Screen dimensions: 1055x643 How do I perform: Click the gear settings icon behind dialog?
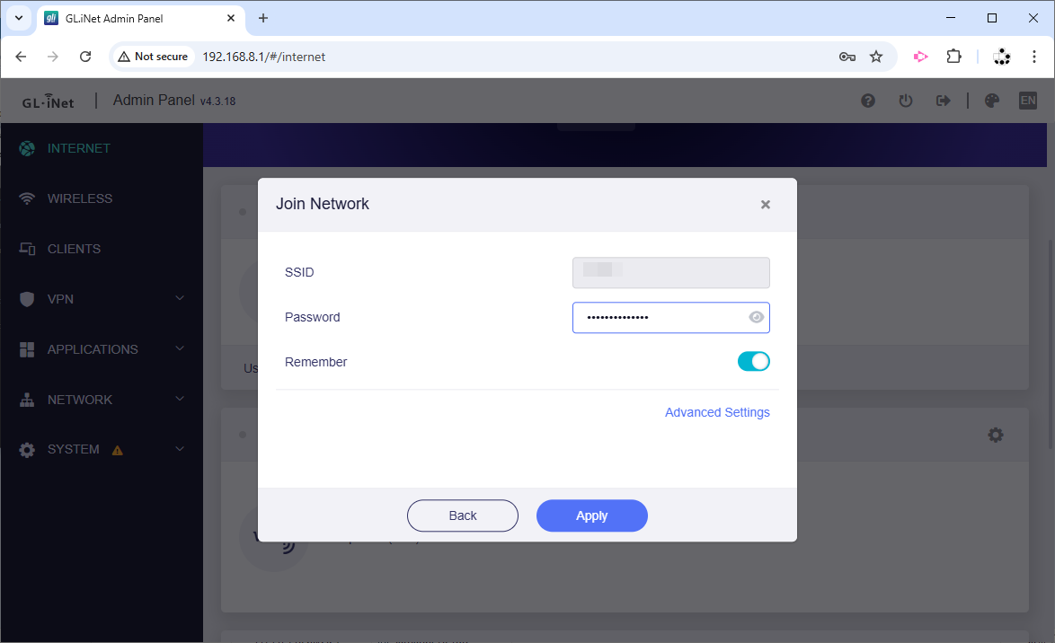pyautogui.click(x=996, y=435)
